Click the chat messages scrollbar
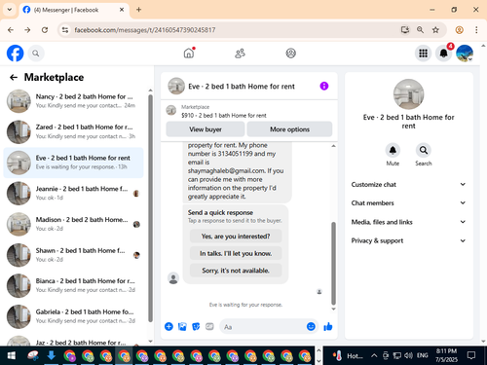 coord(333,263)
